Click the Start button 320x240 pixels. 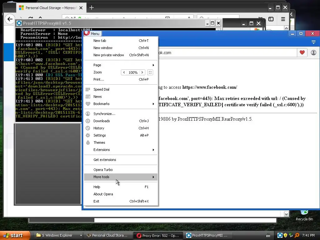pyautogui.click(x=15, y=235)
